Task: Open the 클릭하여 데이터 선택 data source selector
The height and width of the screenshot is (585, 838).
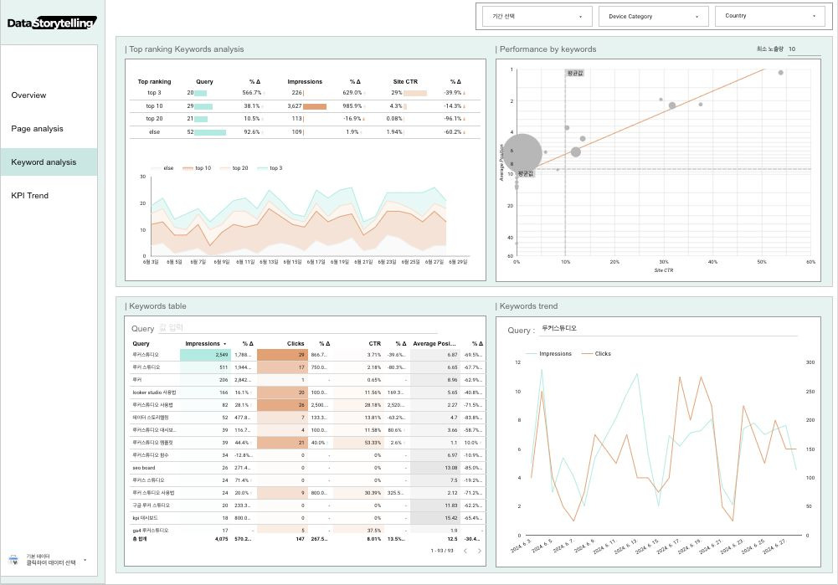Action: (48, 560)
